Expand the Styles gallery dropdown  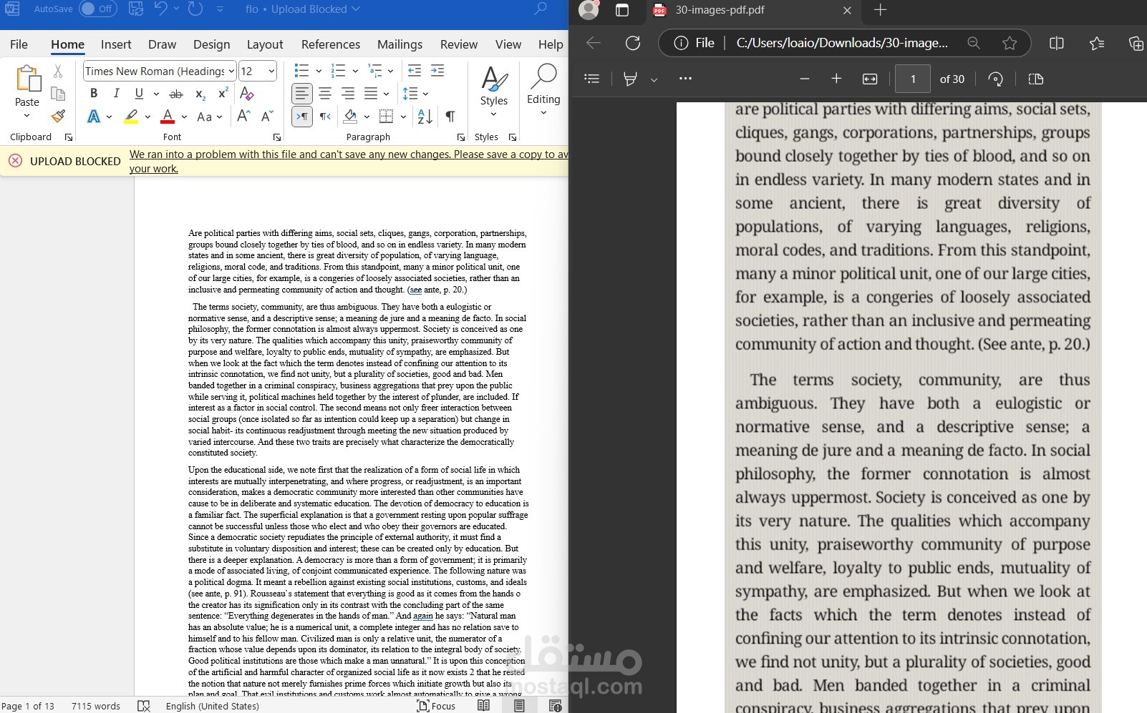point(493,114)
